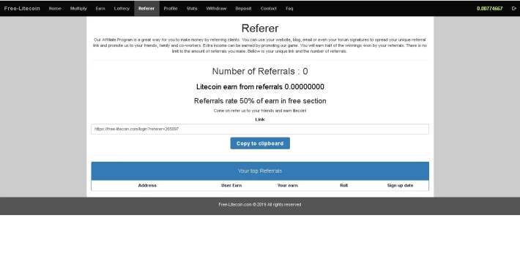Click the referral link input field
This screenshot has width=520, height=270.
click(x=260, y=130)
